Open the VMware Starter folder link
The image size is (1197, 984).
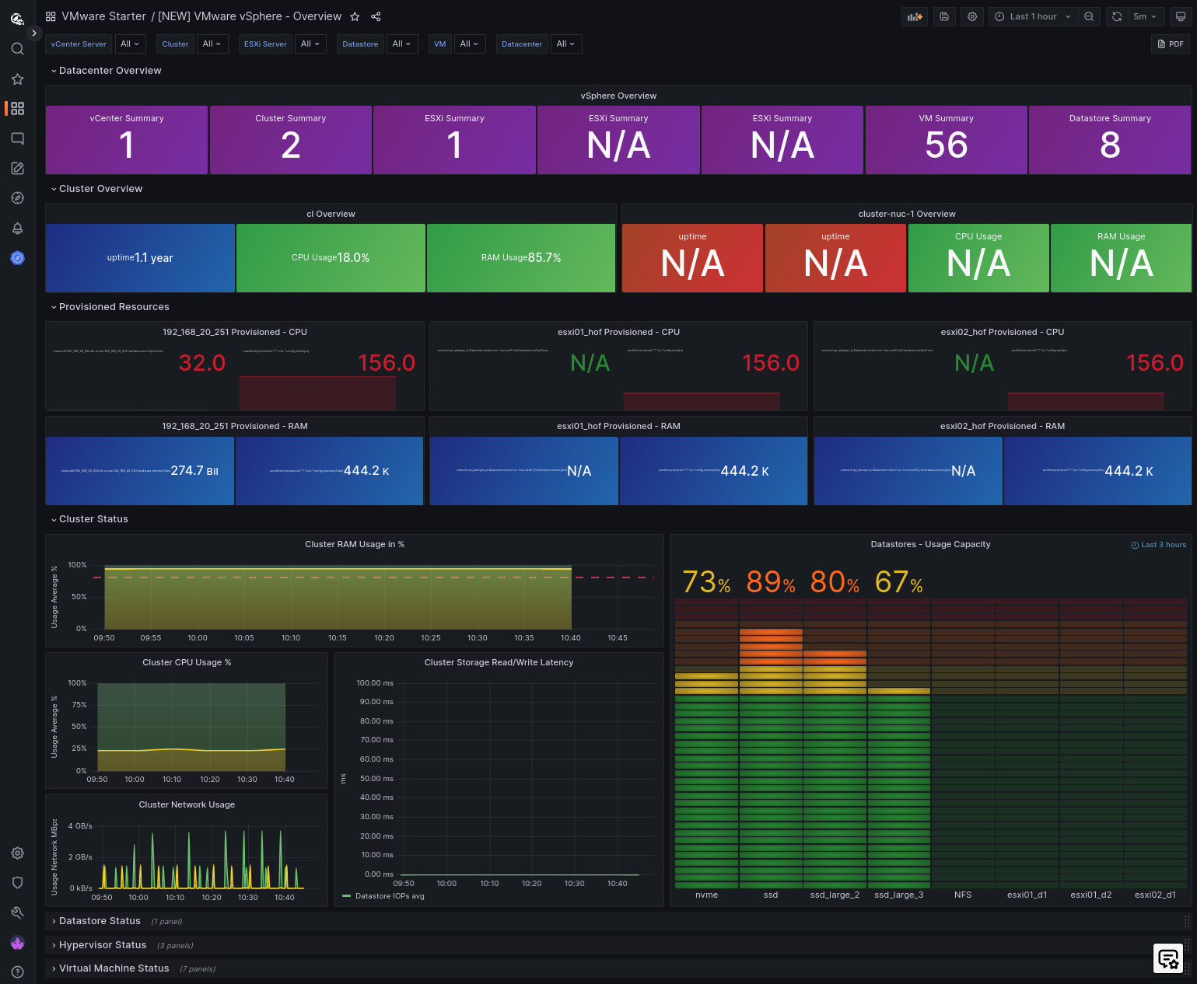[x=103, y=16]
